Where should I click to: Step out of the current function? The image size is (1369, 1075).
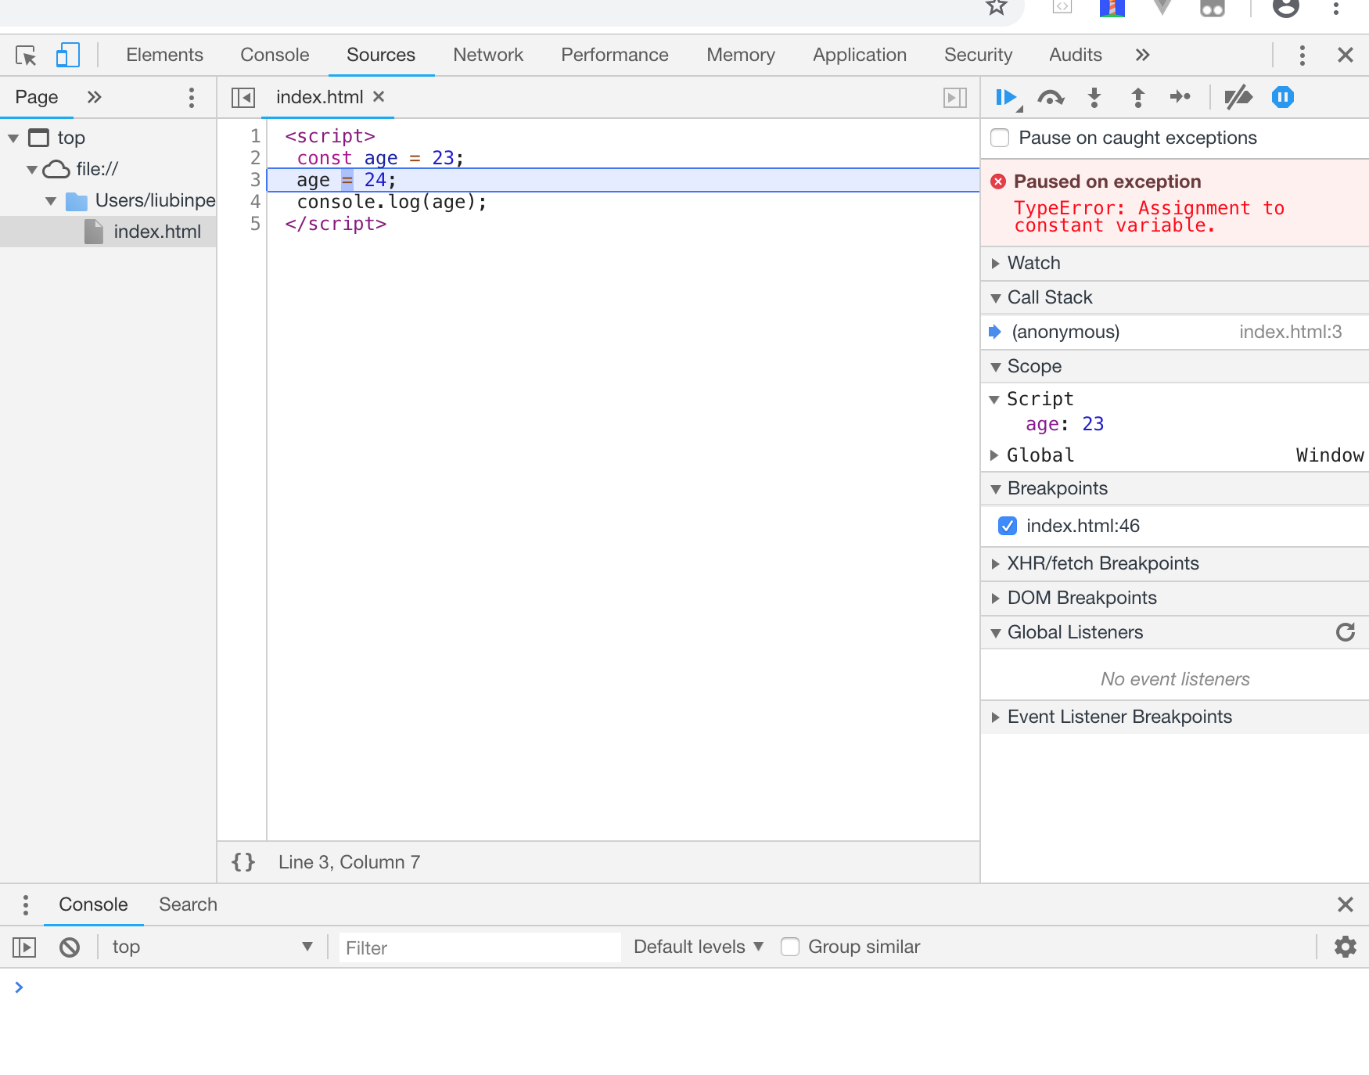pyautogui.click(x=1138, y=98)
